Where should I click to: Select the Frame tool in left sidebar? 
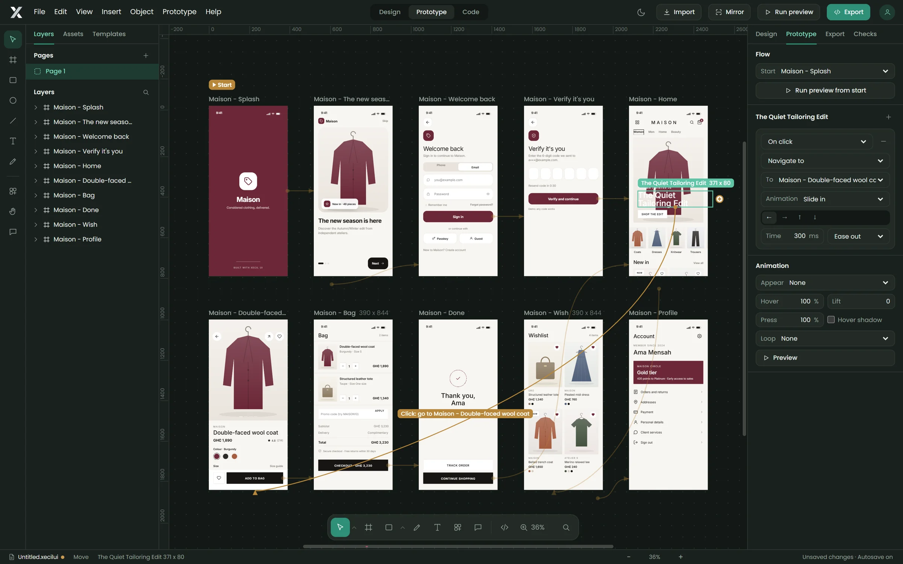[x=13, y=60]
